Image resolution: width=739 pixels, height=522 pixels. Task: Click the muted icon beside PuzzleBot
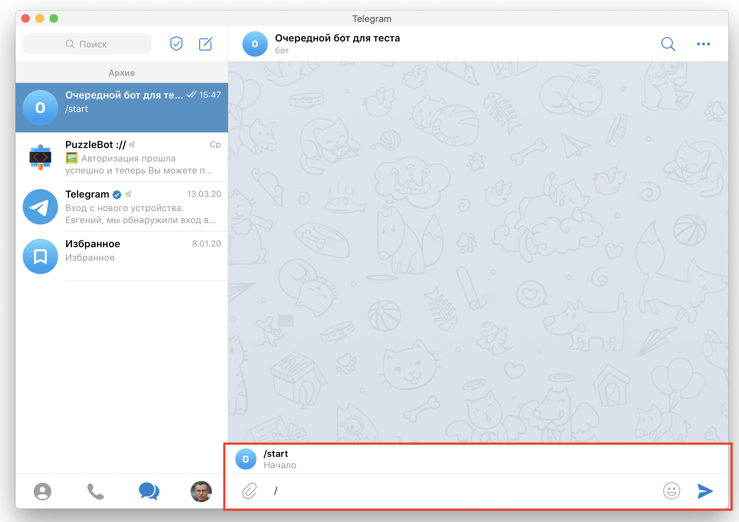(132, 144)
